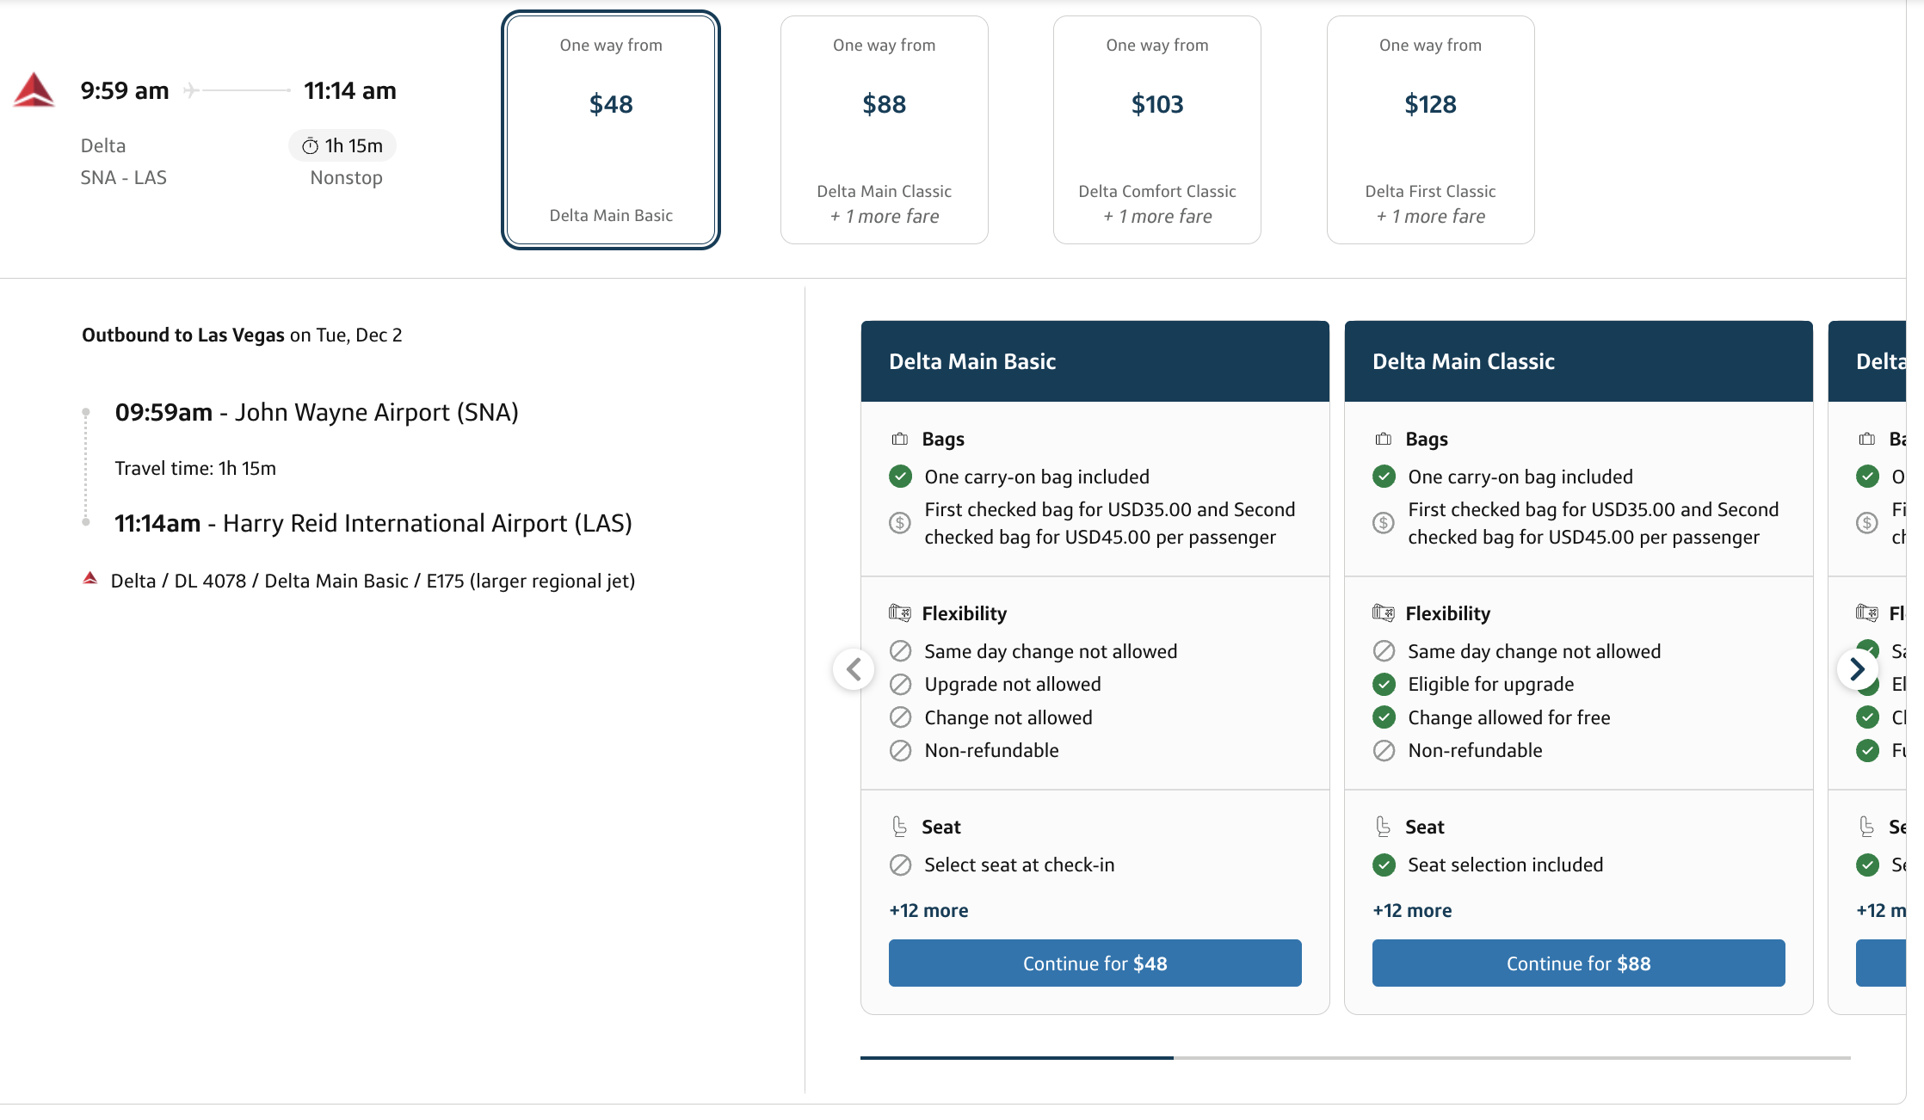Click the fare carousel progress bar

(1355, 1057)
